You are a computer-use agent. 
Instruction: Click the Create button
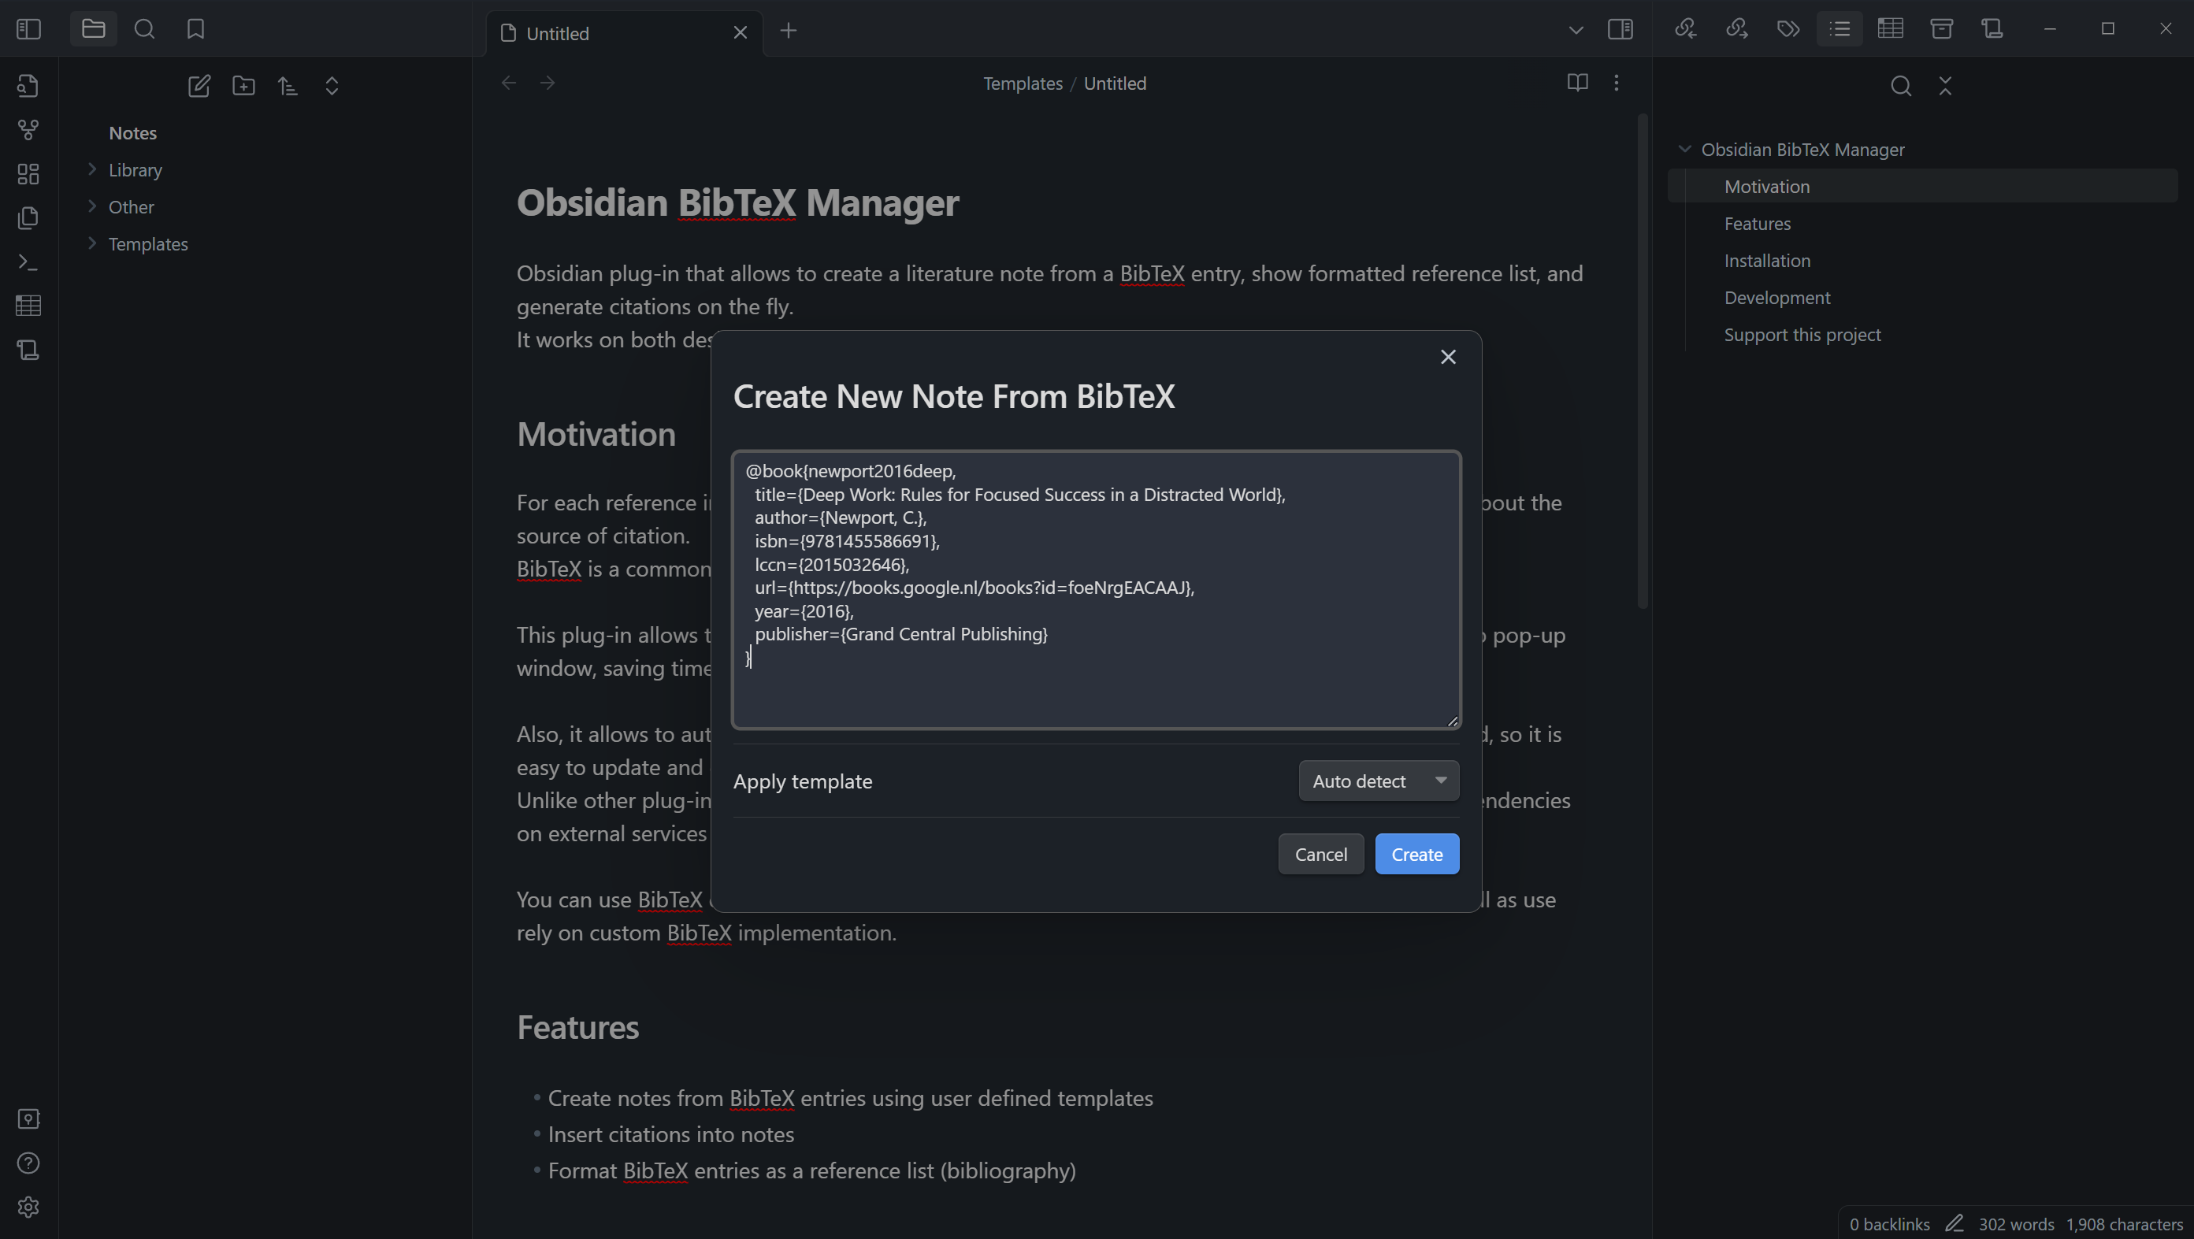(x=1416, y=854)
